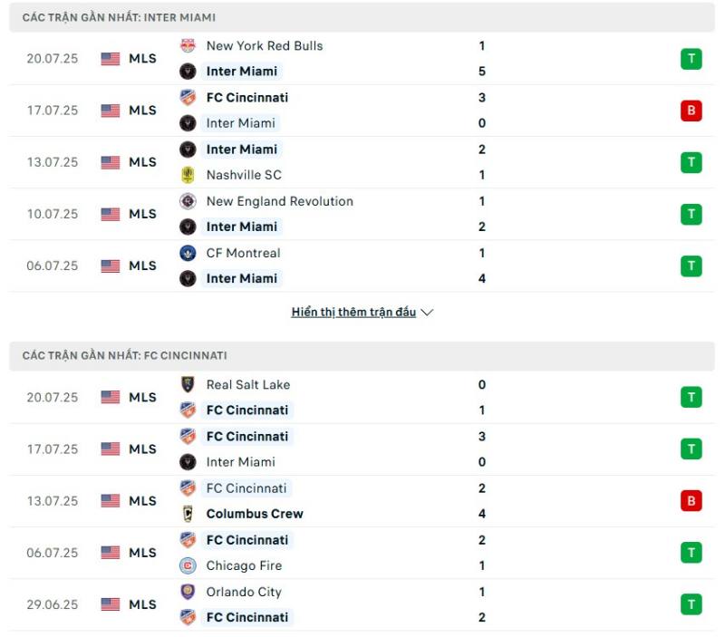Click the US flag beside the 20.07.25 Inter Miami match

point(111,59)
